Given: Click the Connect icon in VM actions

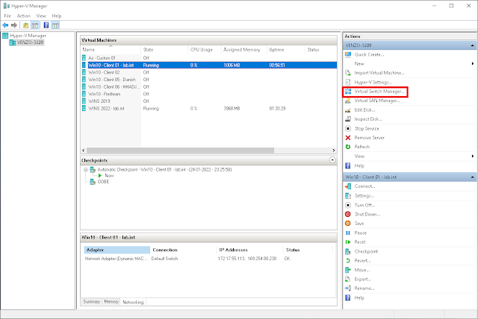Looking at the screenshot, I should coord(348,186).
